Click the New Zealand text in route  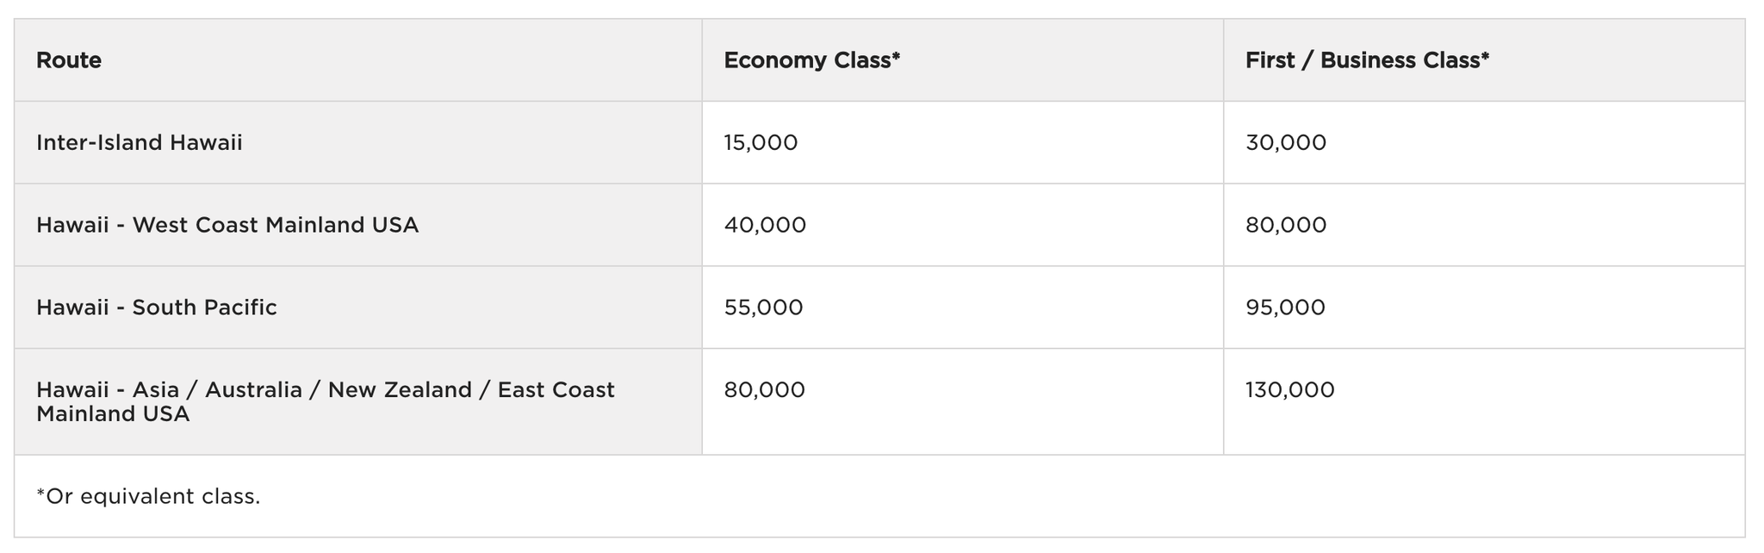(x=400, y=390)
